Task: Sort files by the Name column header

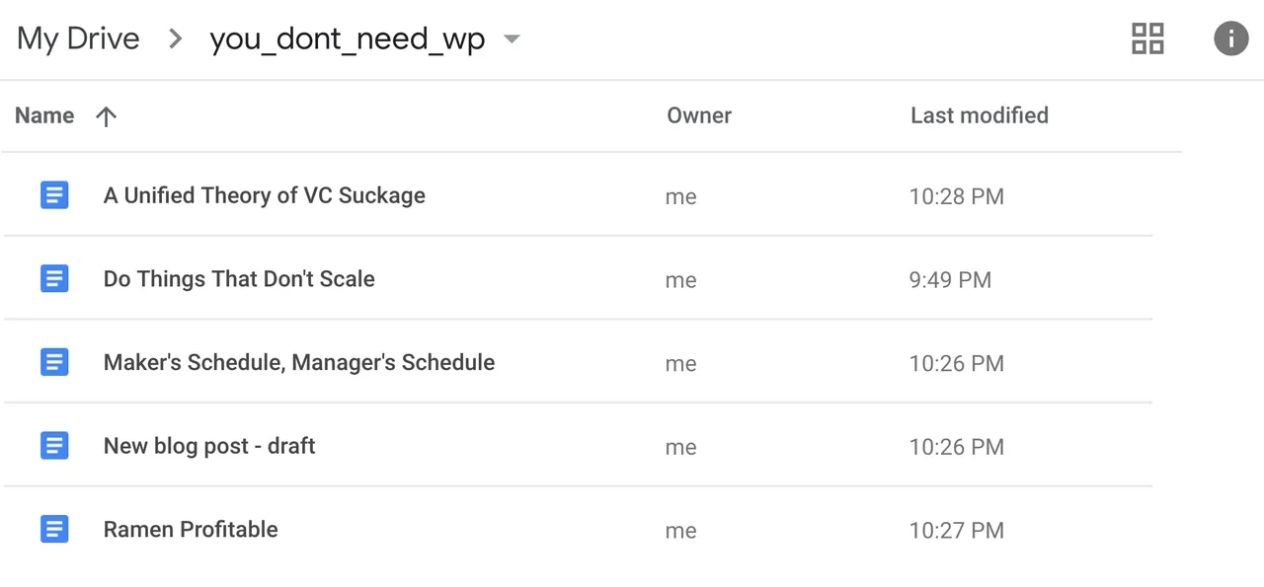Action: [x=44, y=115]
